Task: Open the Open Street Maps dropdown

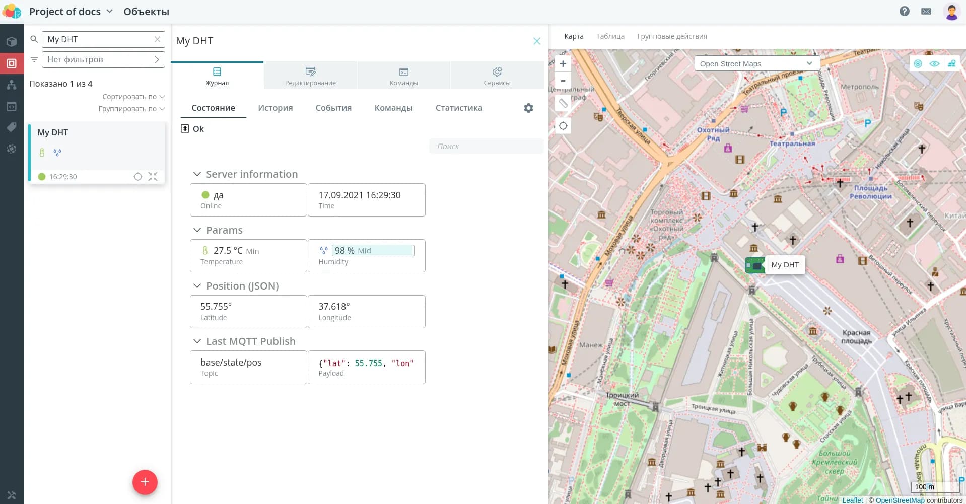Action: pos(756,64)
